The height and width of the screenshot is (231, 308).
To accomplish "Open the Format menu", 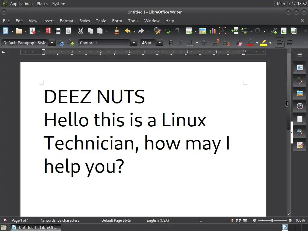I will point(66,21).
